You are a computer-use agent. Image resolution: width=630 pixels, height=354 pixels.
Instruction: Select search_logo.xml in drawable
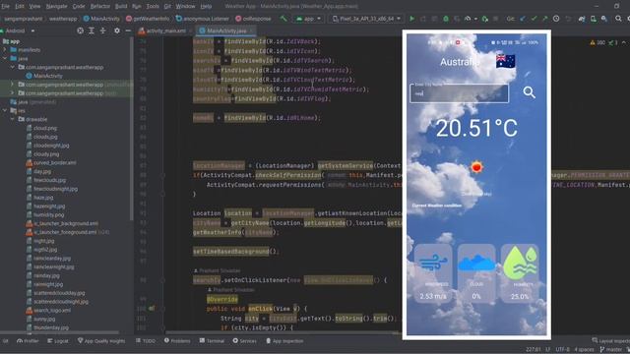click(48, 311)
